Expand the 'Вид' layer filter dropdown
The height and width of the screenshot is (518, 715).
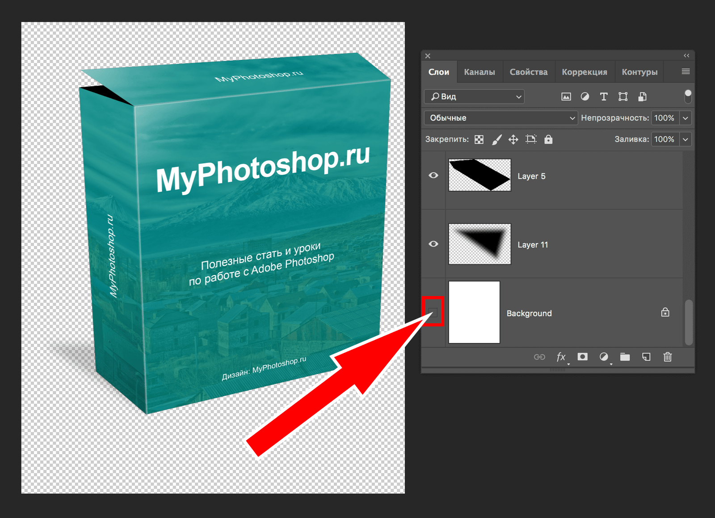[474, 96]
